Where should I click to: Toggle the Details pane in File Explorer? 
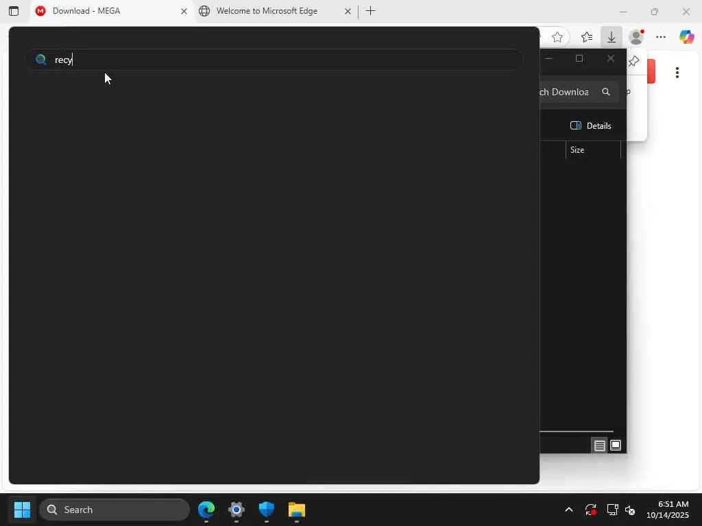coord(590,126)
